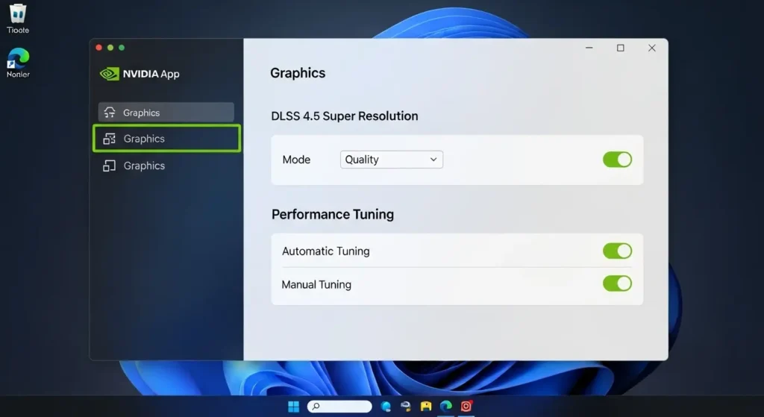This screenshot has width=764, height=417.
Task: Open the yellow File Explorer taskbar icon
Action: [426, 407]
